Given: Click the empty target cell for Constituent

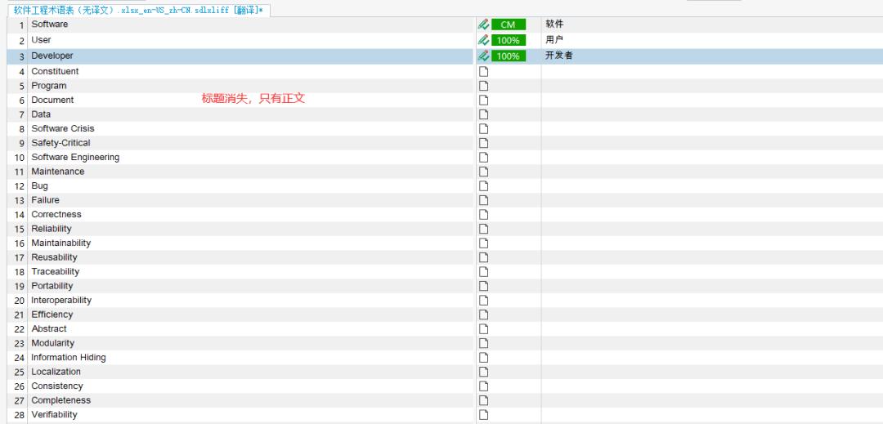Looking at the screenshot, I should [712, 71].
